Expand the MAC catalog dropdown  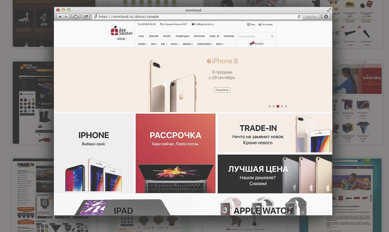[164, 44]
